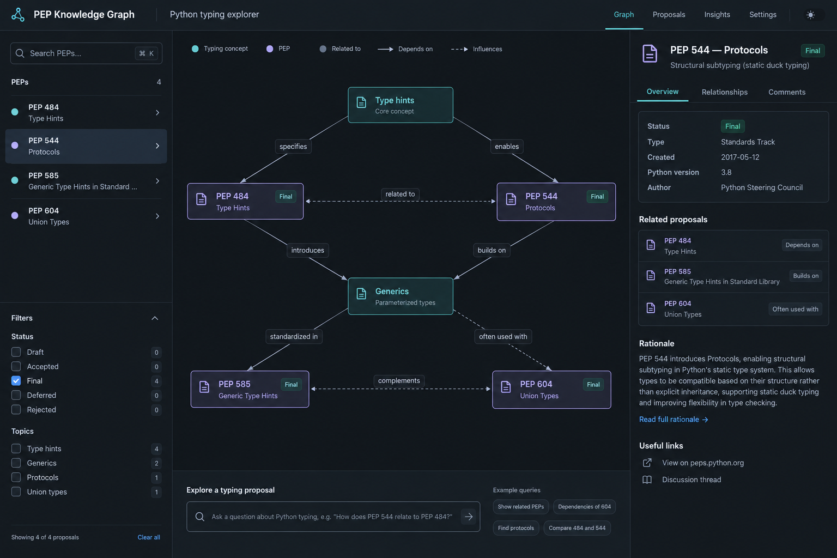Click the document icon on PEP 544 graph node
Image resolution: width=837 pixels, height=558 pixels.
pyautogui.click(x=511, y=199)
